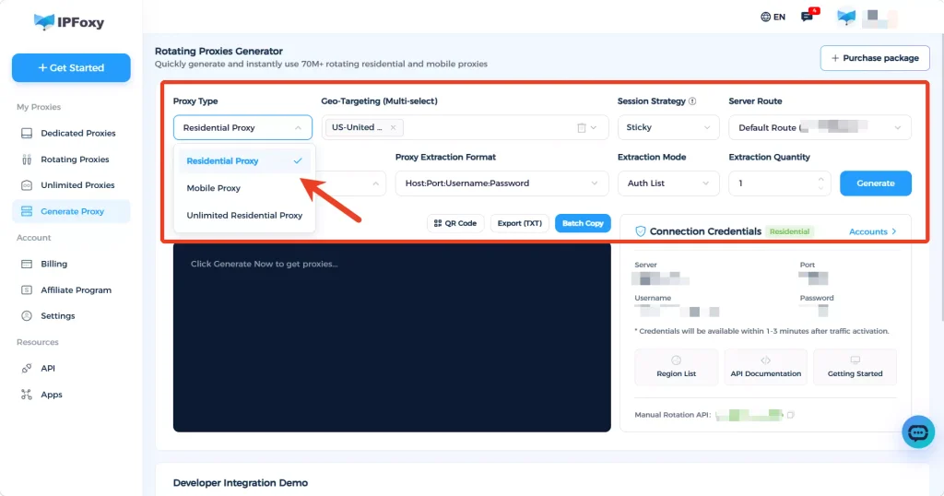This screenshot has height=496, width=944.
Task: Select Generate Proxy in sidebar
Action: (71, 211)
